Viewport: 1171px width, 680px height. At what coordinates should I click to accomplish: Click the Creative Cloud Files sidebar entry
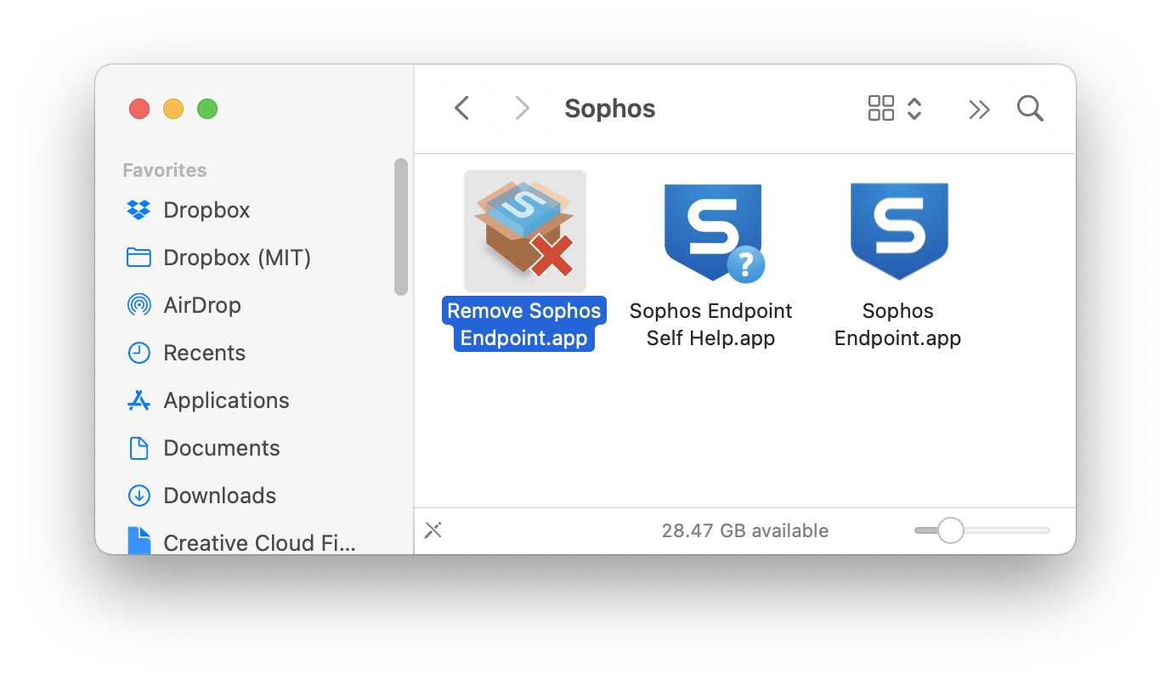pyautogui.click(x=242, y=542)
